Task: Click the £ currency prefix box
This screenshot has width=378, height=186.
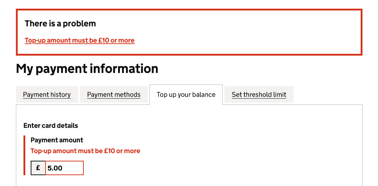Action: click(38, 168)
